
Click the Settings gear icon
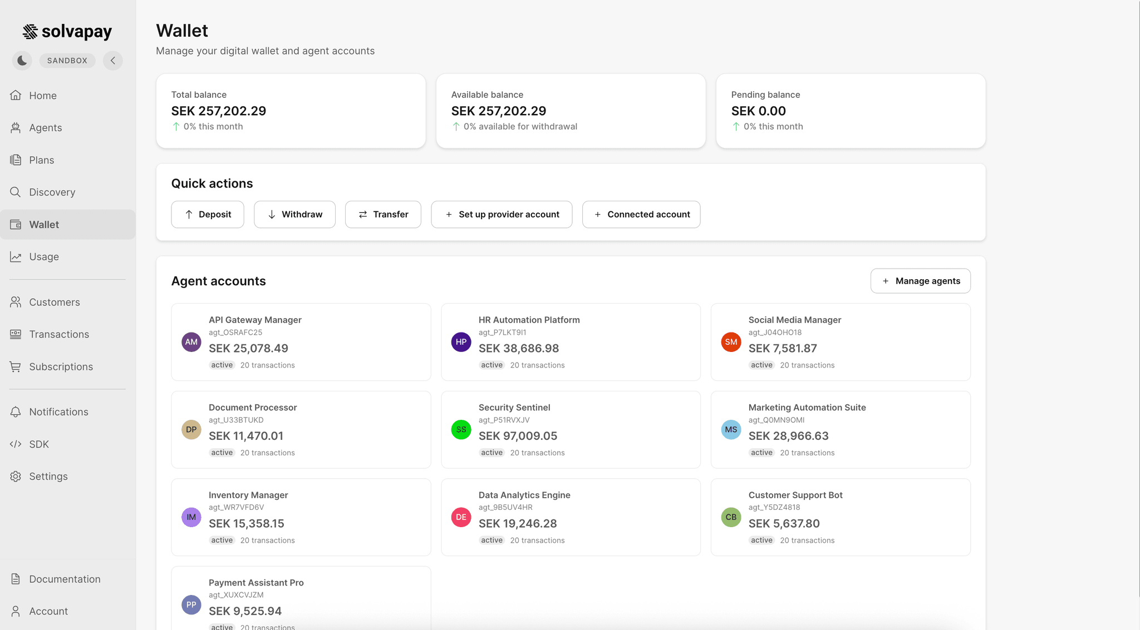(16, 476)
